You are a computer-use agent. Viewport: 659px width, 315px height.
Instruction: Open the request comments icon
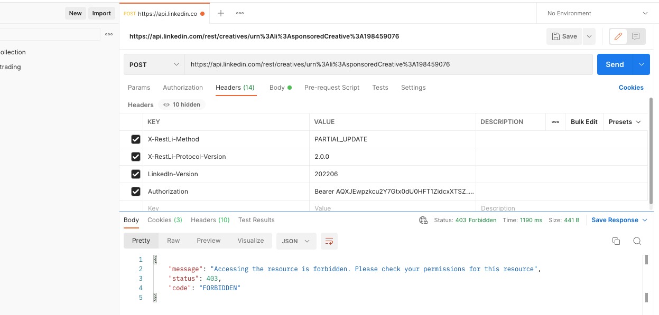click(636, 36)
